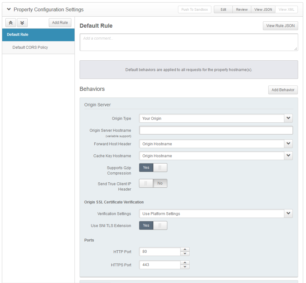Image resolution: width=306 pixels, height=283 pixels.
Task: Click the HTTP Port increment arrow
Action: click(185, 249)
